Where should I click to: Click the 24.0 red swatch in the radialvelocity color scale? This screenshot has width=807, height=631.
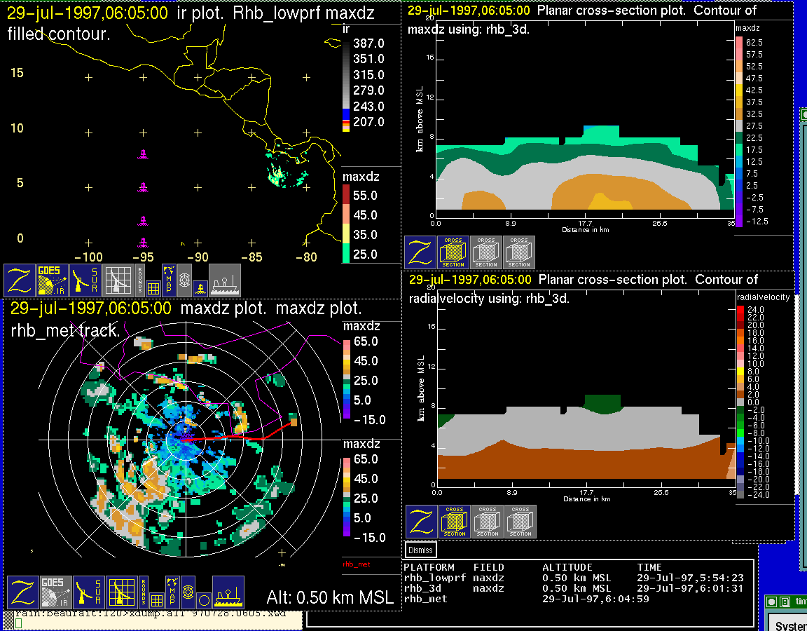coord(740,309)
